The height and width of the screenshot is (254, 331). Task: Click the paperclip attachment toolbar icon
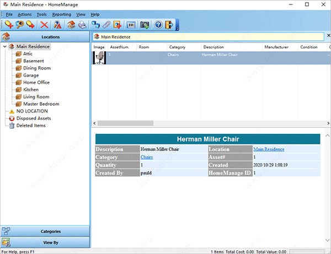click(x=106, y=25)
